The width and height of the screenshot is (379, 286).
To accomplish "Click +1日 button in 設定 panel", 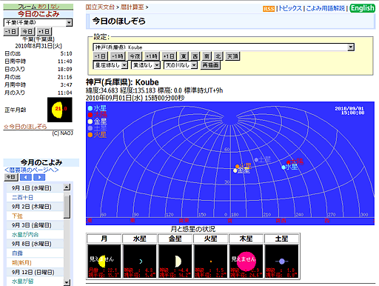I will [169, 56].
